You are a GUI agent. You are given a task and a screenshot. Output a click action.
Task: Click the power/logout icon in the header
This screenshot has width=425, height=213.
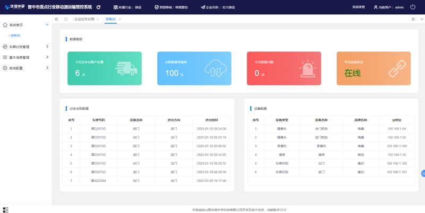tap(413, 7)
